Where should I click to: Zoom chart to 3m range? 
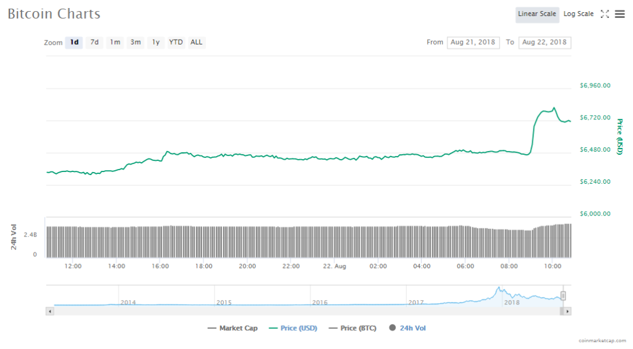(135, 43)
